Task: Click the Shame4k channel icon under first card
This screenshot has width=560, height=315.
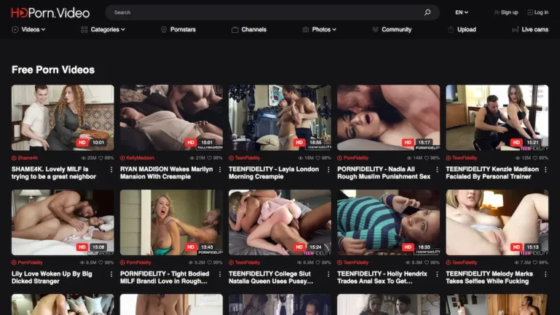Action: [x=14, y=157]
